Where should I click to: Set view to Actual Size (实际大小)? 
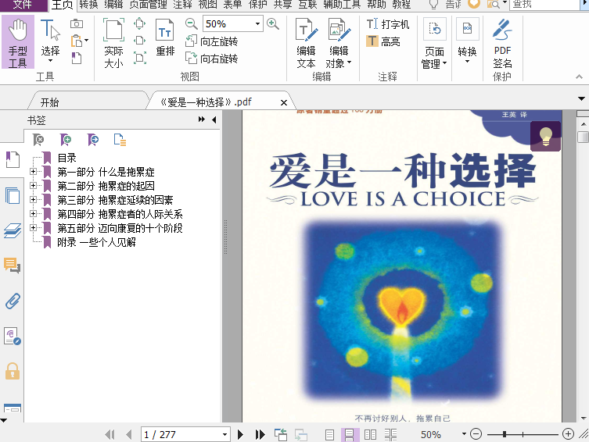pyautogui.click(x=113, y=43)
